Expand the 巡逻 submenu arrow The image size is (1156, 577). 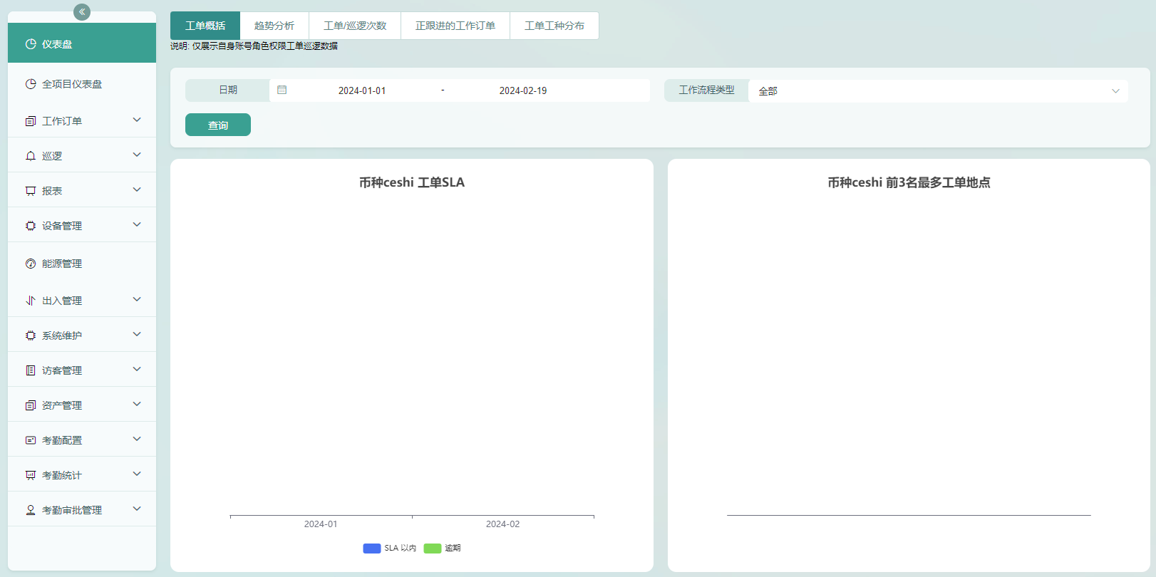coord(137,155)
